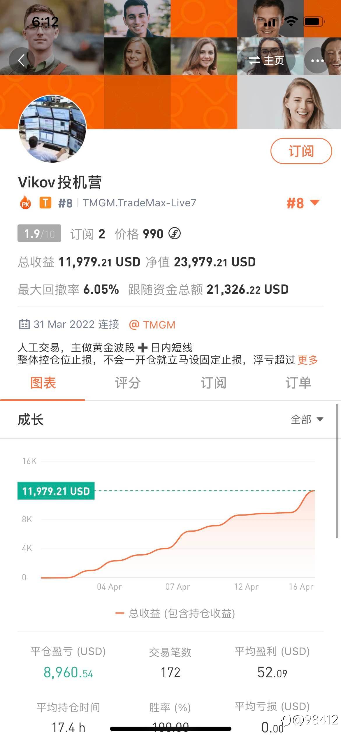Expand description with 更多 link
This screenshot has height=738, width=341.
[x=307, y=360]
